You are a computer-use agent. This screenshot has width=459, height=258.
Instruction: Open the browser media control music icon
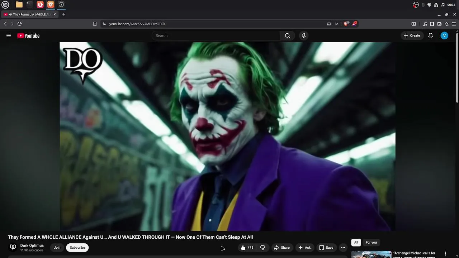click(425, 24)
